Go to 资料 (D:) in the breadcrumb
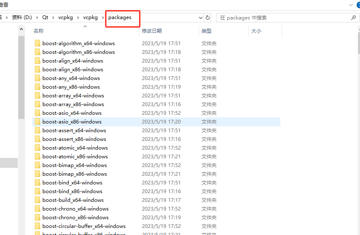 (22, 17)
